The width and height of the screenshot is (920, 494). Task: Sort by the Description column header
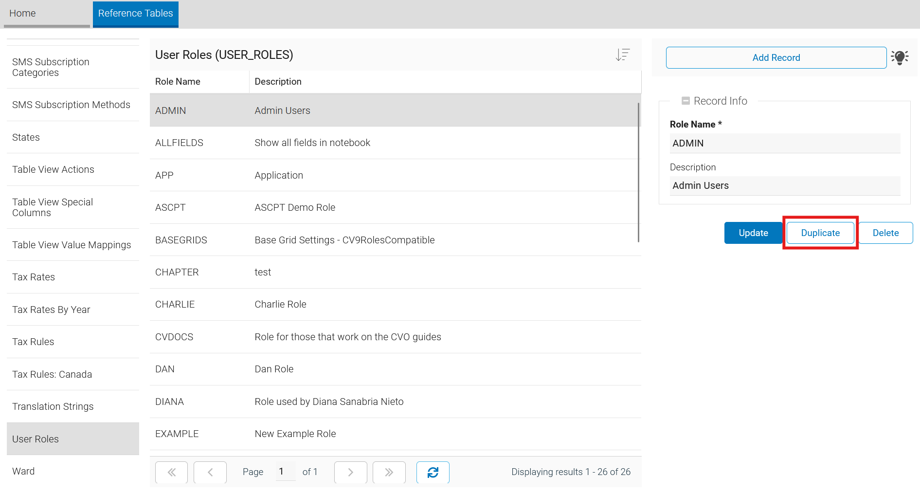tap(445, 82)
